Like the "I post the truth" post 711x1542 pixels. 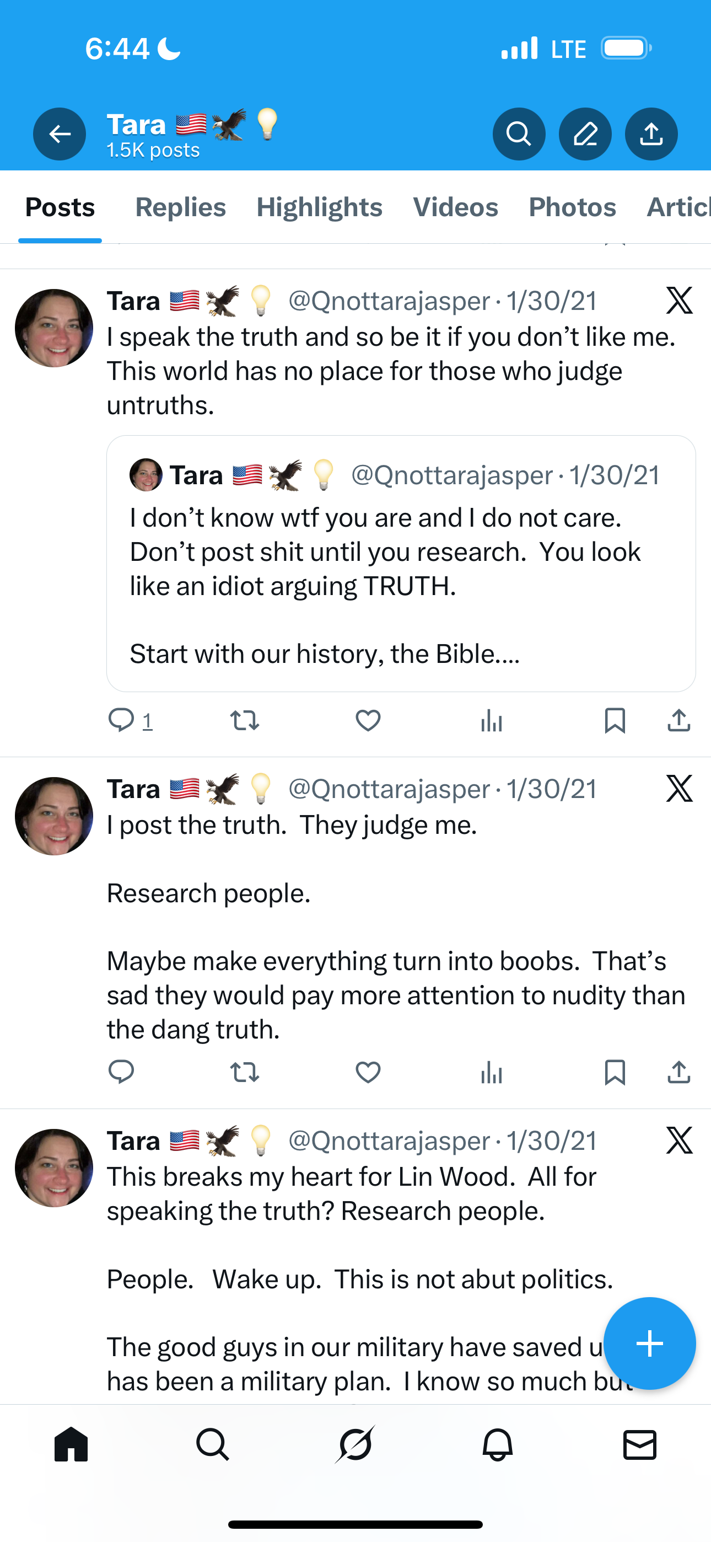click(368, 1072)
